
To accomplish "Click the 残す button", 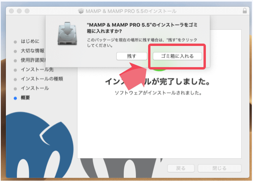I will click(132, 56).
